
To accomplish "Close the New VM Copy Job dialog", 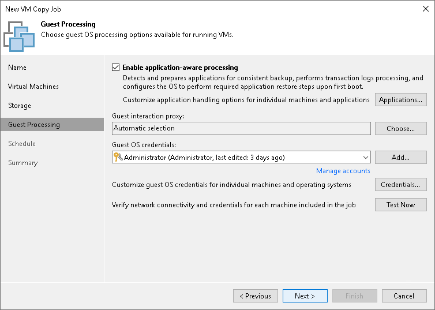I will click(x=426, y=9).
